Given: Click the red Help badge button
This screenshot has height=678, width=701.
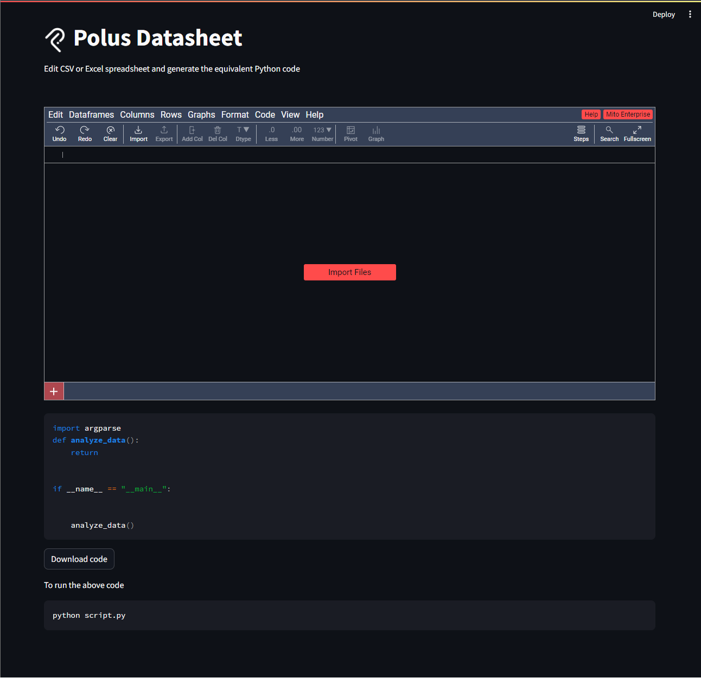Looking at the screenshot, I should point(591,114).
